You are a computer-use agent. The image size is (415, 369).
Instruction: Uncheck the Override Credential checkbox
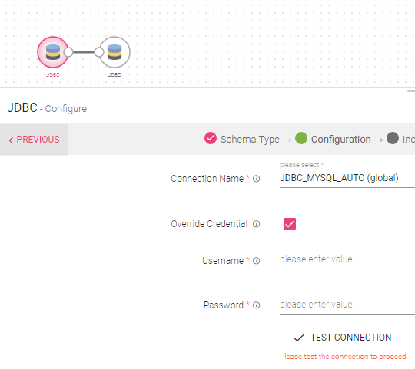pyautogui.click(x=290, y=224)
